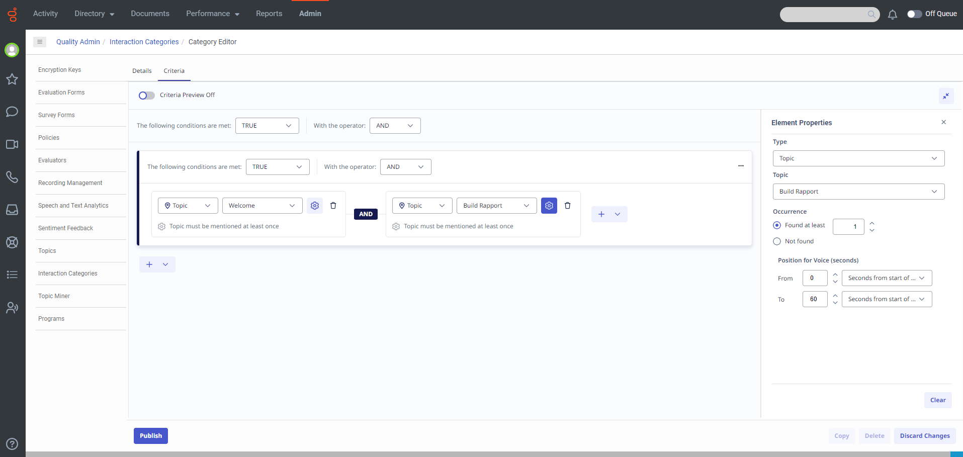Image resolution: width=963 pixels, height=457 pixels.
Task: Delete the Build Rapport topic condition
Action: coord(567,205)
